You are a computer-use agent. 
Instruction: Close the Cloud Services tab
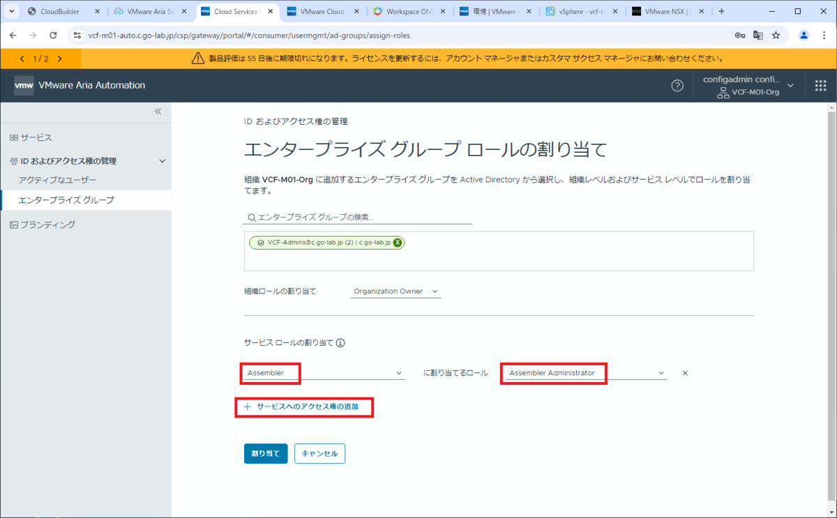270,12
